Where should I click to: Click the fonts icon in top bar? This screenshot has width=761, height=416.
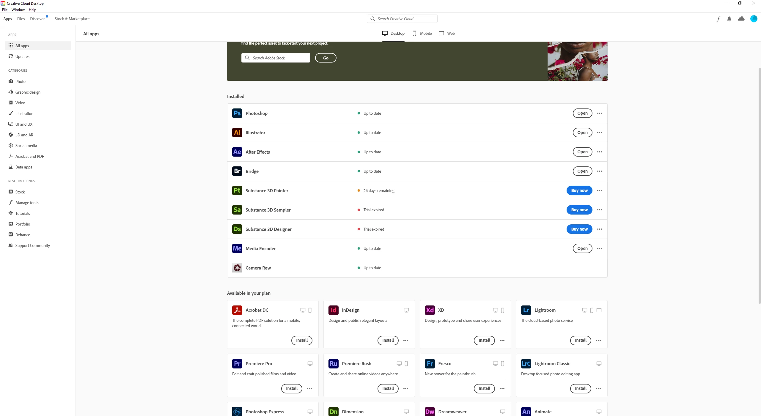(x=718, y=19)
